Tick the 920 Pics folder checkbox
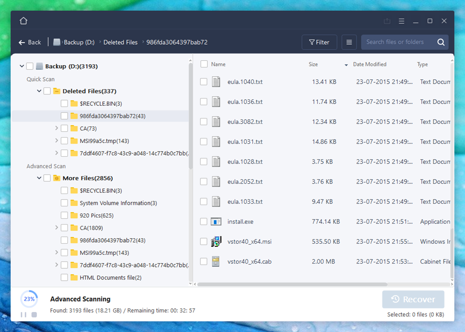This screenshot has height=332, width=465. point(65,215)
